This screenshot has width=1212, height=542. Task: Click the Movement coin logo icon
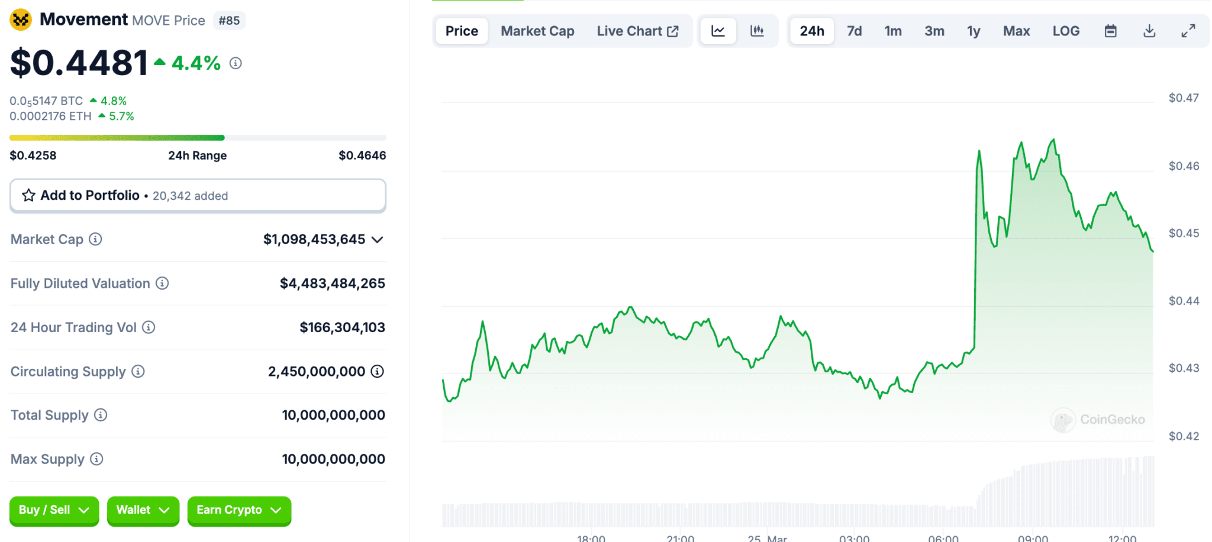tap(21, 20)
